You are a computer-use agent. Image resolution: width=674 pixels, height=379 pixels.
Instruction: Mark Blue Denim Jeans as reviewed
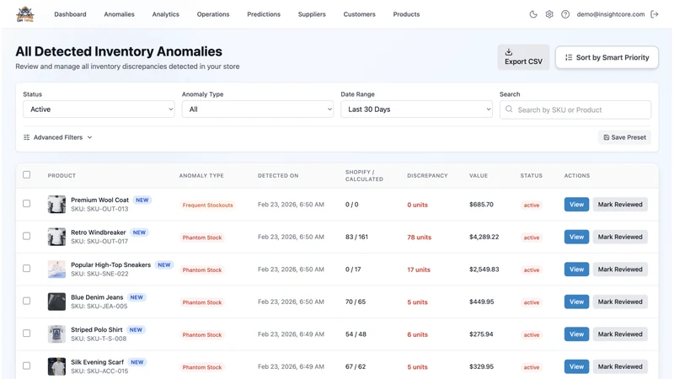(620, 302)
